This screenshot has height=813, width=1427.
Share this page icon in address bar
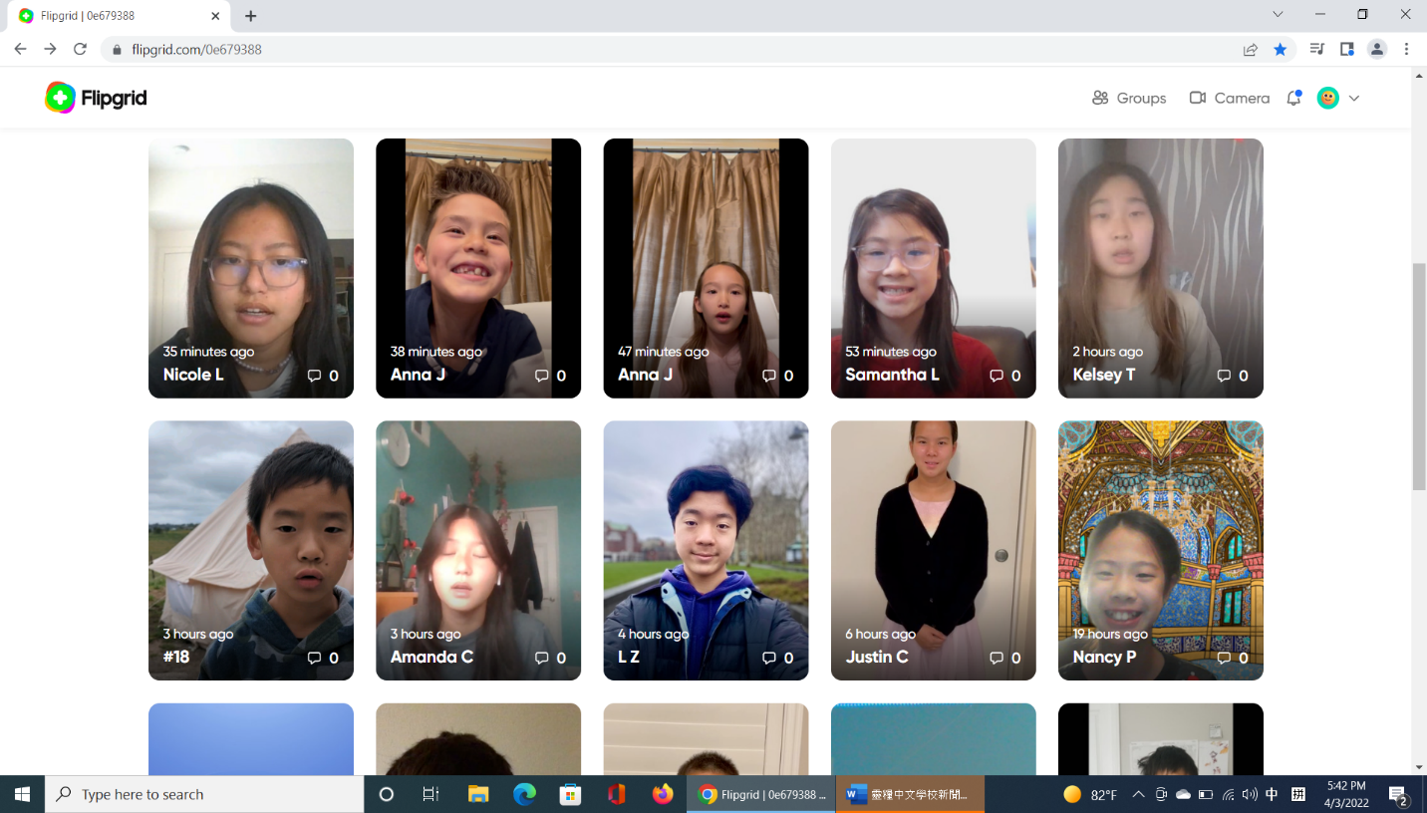[x=1251, y=49]
